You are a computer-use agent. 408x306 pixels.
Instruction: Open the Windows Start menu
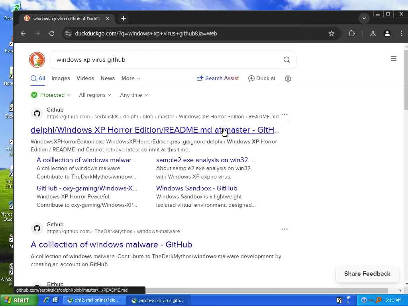[x=18, y=300]
